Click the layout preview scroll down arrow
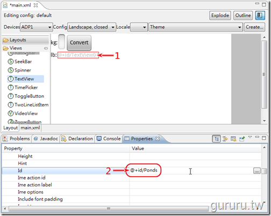This screenshot has height=216, width=271. (265, 121)
